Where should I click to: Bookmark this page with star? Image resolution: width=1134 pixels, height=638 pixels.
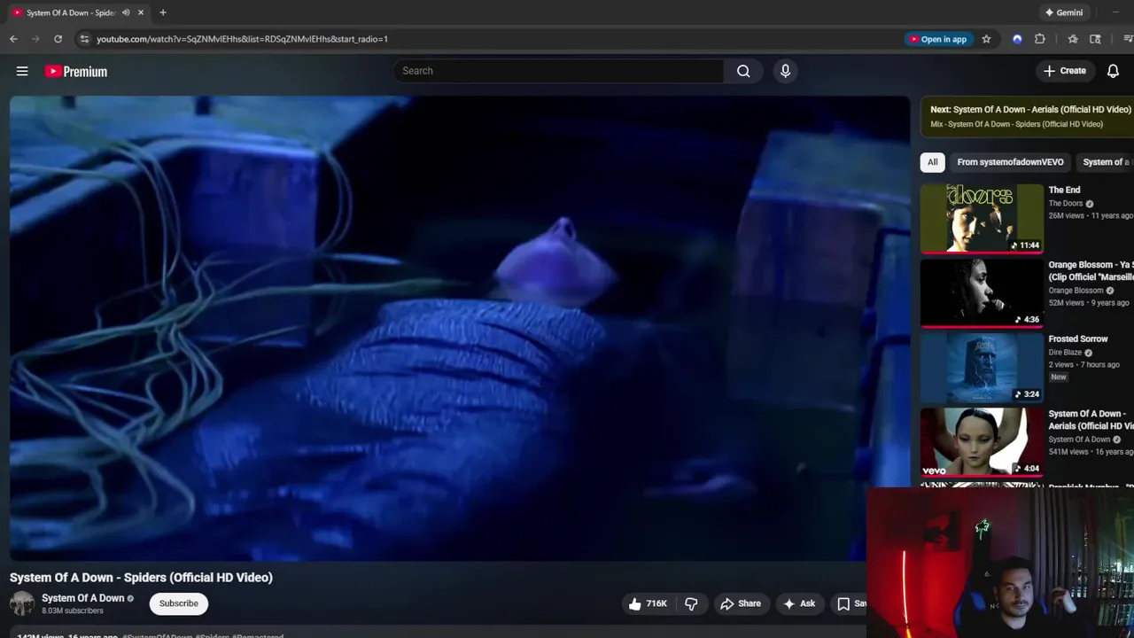(986, 39)
